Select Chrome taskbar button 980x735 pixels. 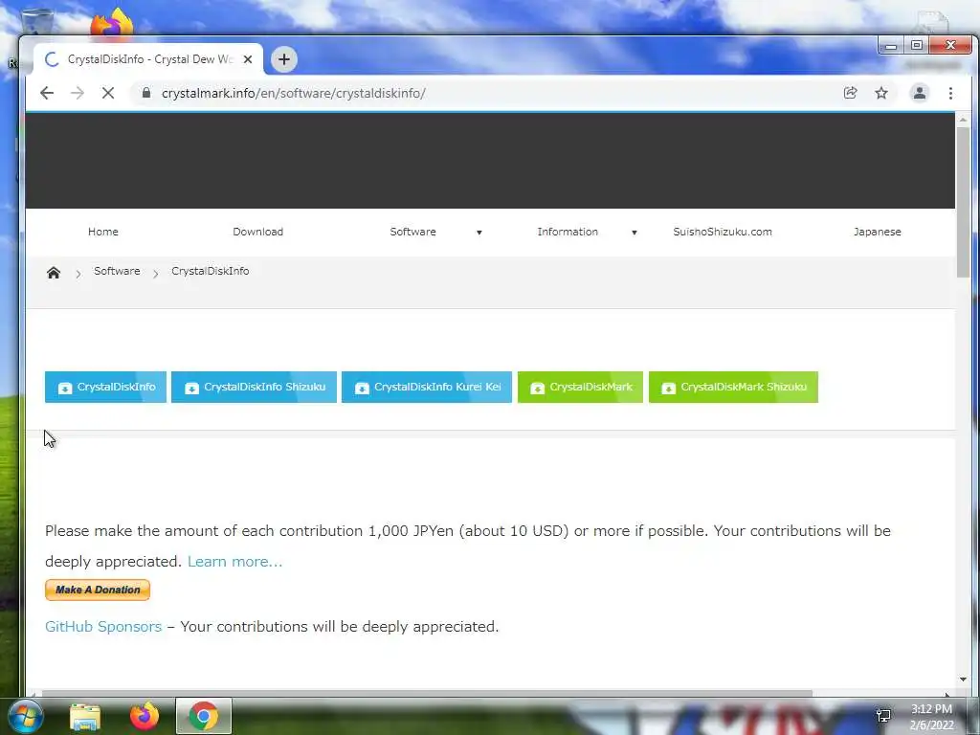(x=204, y=716)
